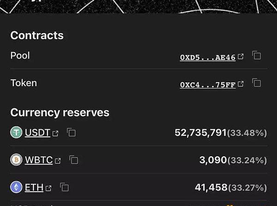The image size is (277, 206).
Task: Click external link arrow beside WBTC
Action: [58, 161]
